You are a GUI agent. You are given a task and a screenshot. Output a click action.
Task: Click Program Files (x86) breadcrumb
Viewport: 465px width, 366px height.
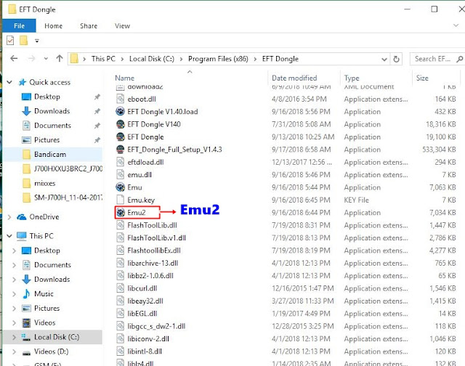[218, 59]
